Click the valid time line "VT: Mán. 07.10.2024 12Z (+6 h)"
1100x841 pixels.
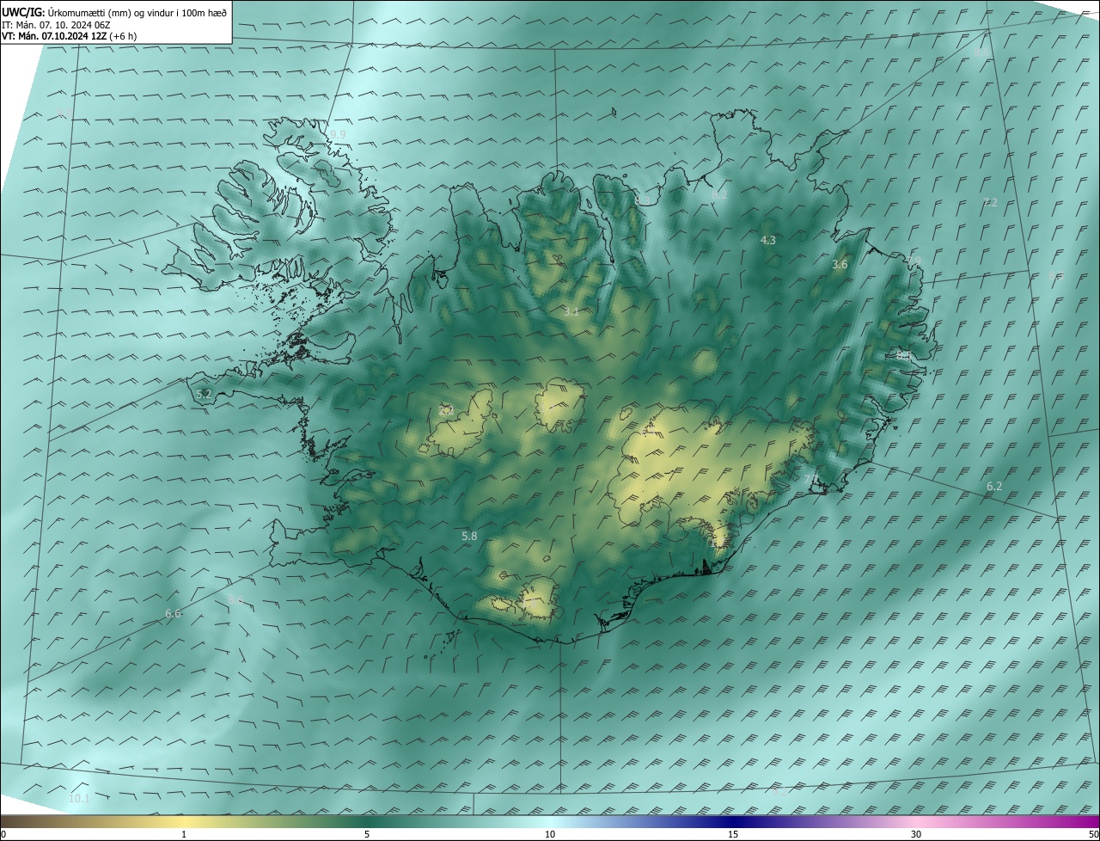[70, 36]
